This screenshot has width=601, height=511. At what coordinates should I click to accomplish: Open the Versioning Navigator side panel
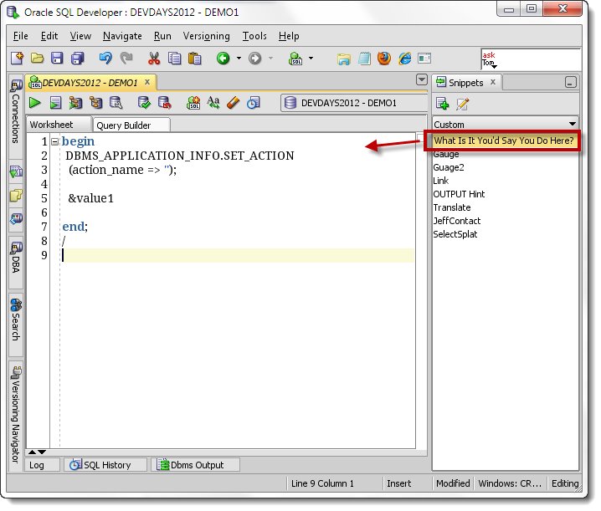coord(16,416)
